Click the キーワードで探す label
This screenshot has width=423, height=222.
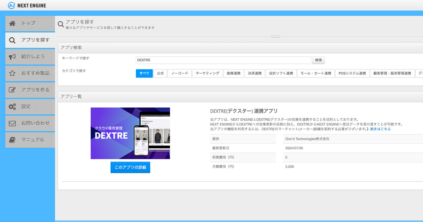point(75,58)
